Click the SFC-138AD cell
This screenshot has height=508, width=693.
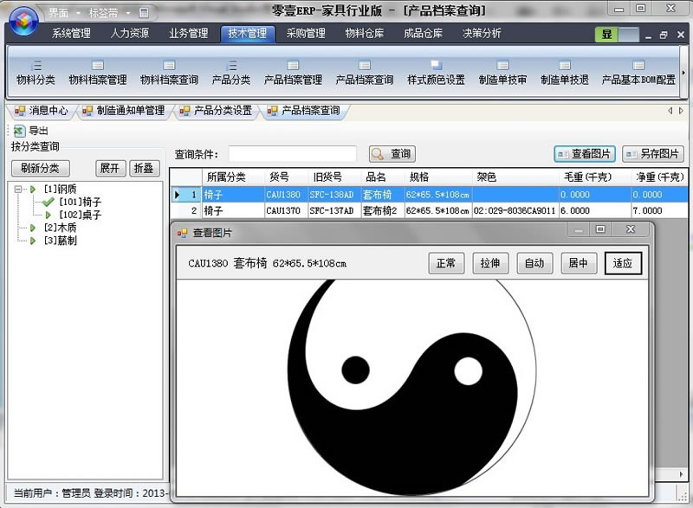334,195
